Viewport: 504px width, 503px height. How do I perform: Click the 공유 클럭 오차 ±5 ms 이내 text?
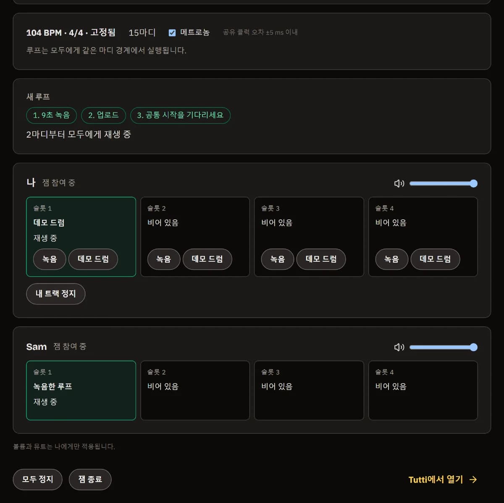[260, 32]
